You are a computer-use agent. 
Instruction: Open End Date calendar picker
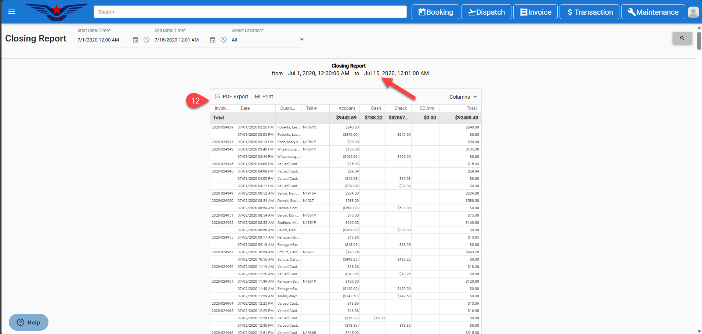[213, 40]
